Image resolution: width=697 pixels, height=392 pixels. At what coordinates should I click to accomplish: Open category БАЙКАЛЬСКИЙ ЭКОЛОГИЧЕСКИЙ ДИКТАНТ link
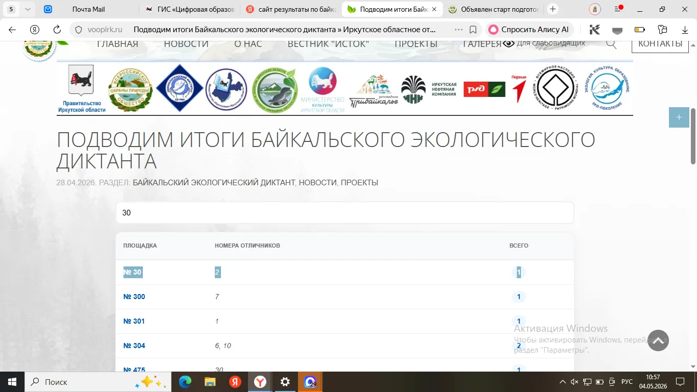tap(214, 182)
